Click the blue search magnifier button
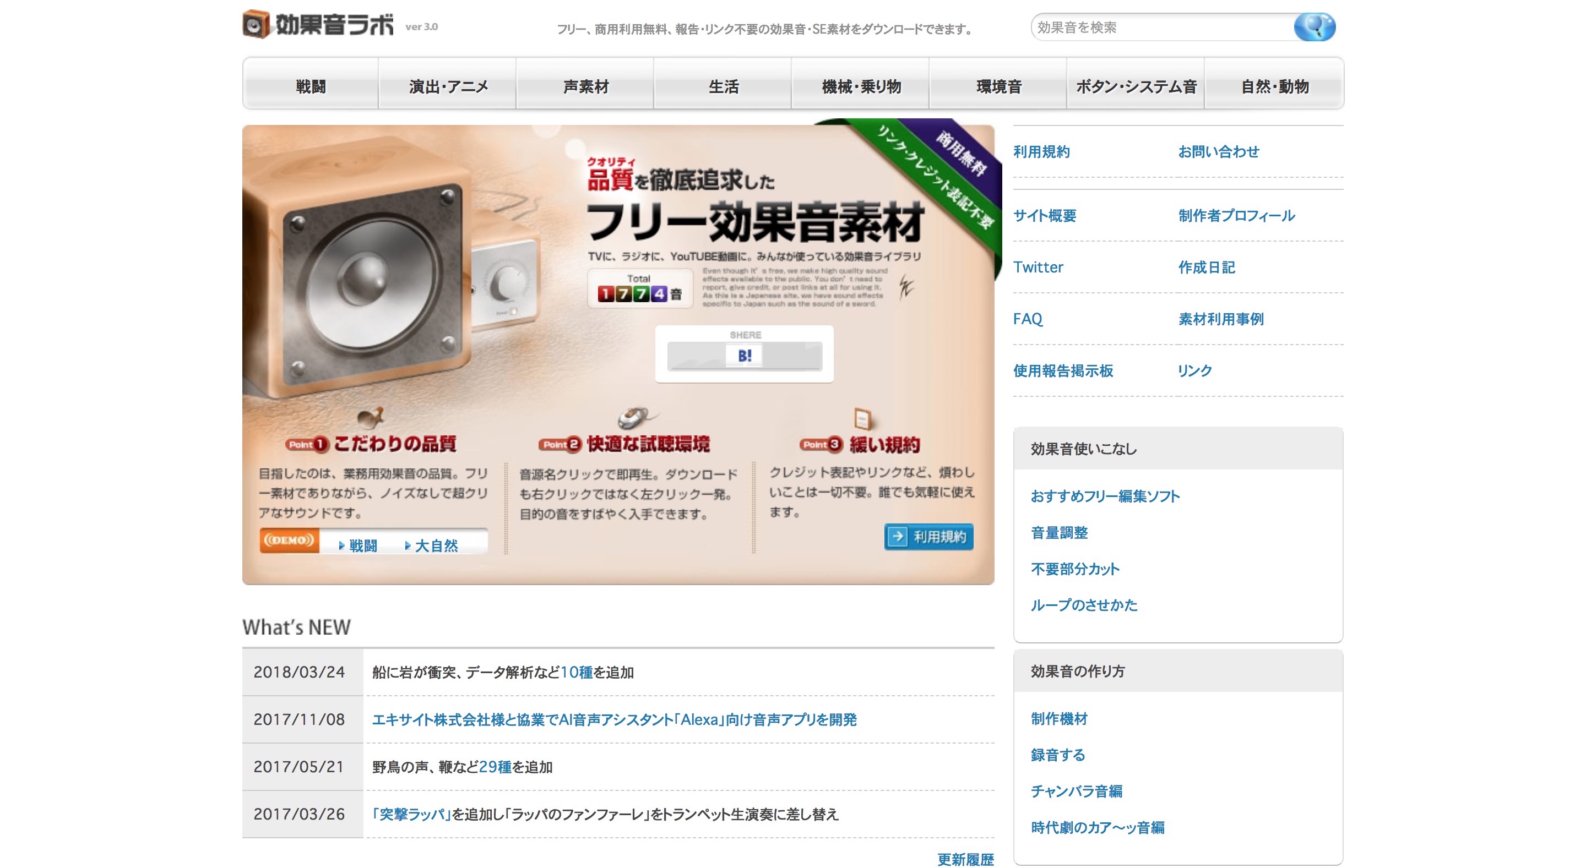This screenshot has width=1586, height=868. [1314, 27]
